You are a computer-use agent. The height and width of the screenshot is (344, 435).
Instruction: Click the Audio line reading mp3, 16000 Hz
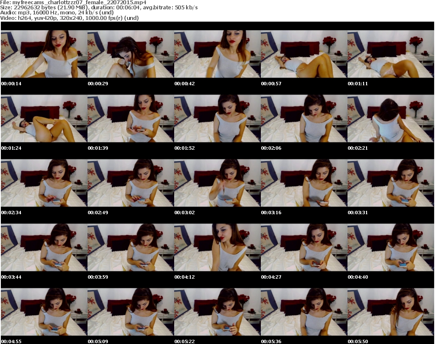[x=57, y=12]
